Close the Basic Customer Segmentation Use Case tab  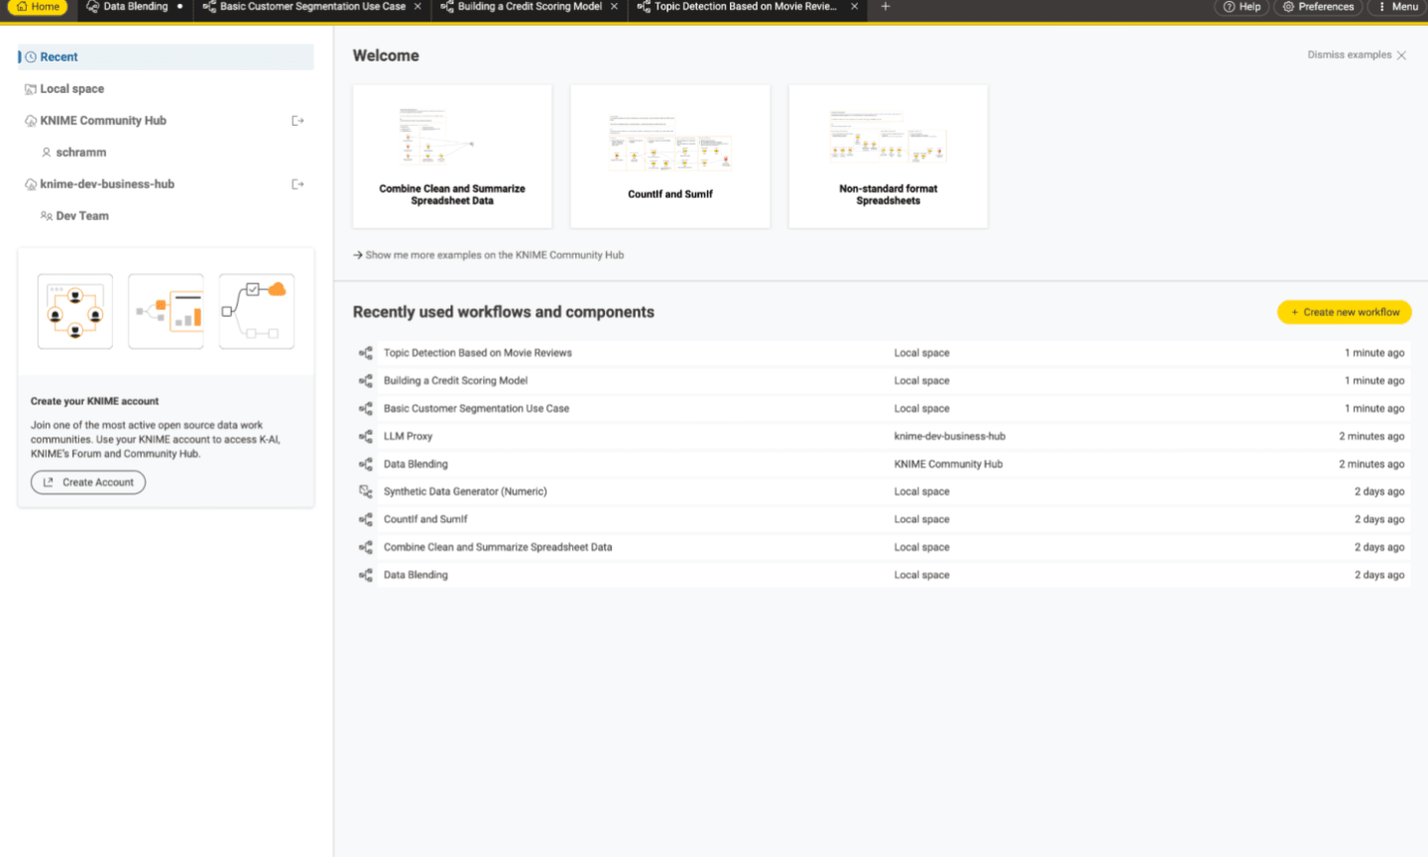tap(417, 7)
